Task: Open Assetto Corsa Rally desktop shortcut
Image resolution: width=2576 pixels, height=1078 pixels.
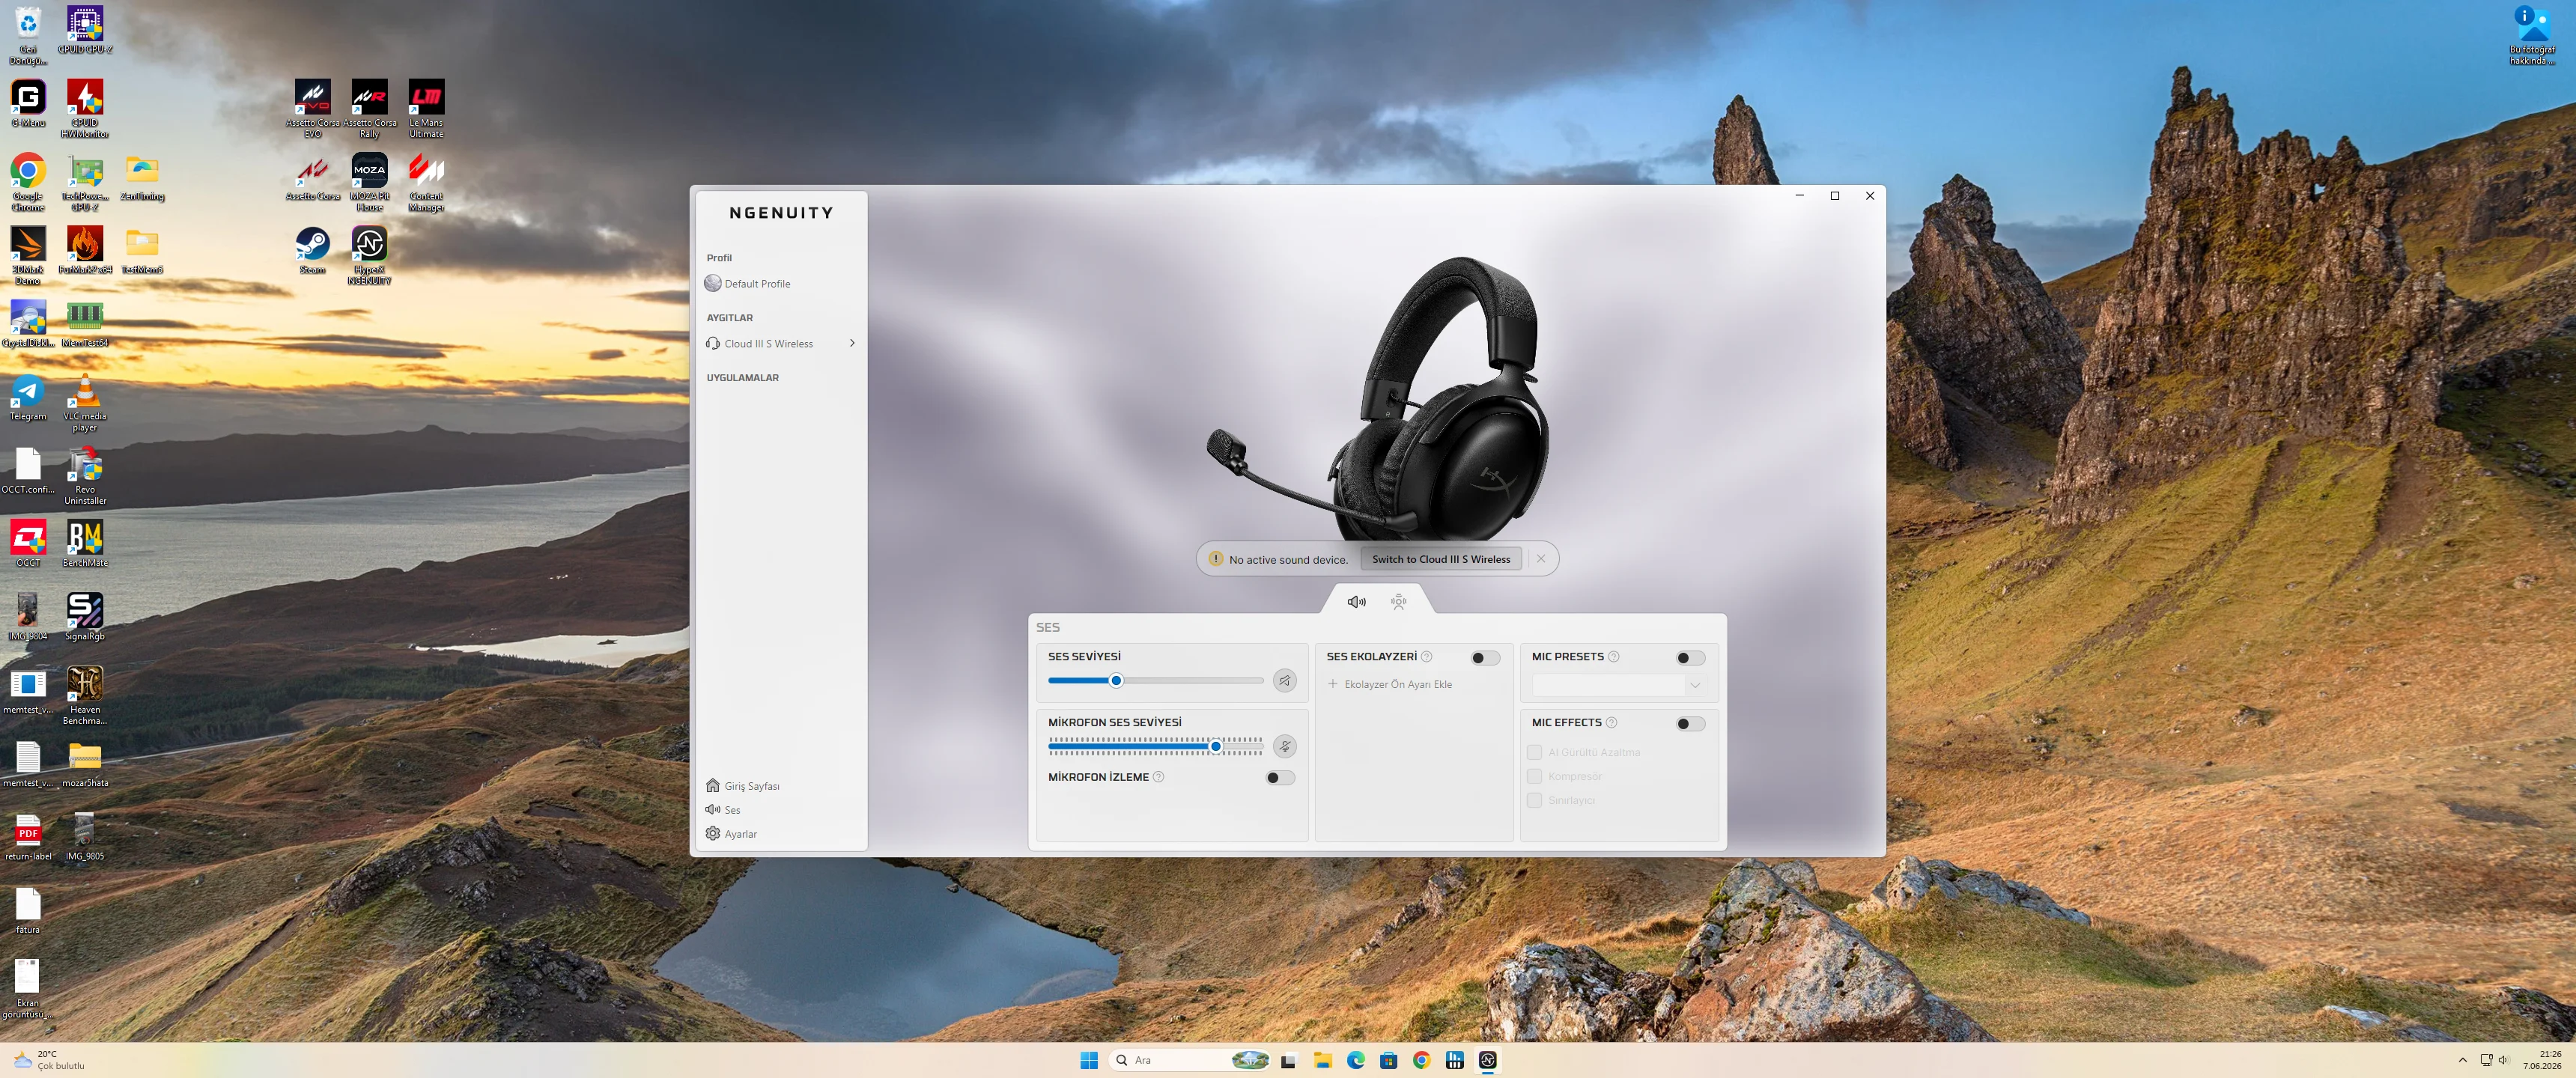Action: pyautogui.click(x=370, y=109)
